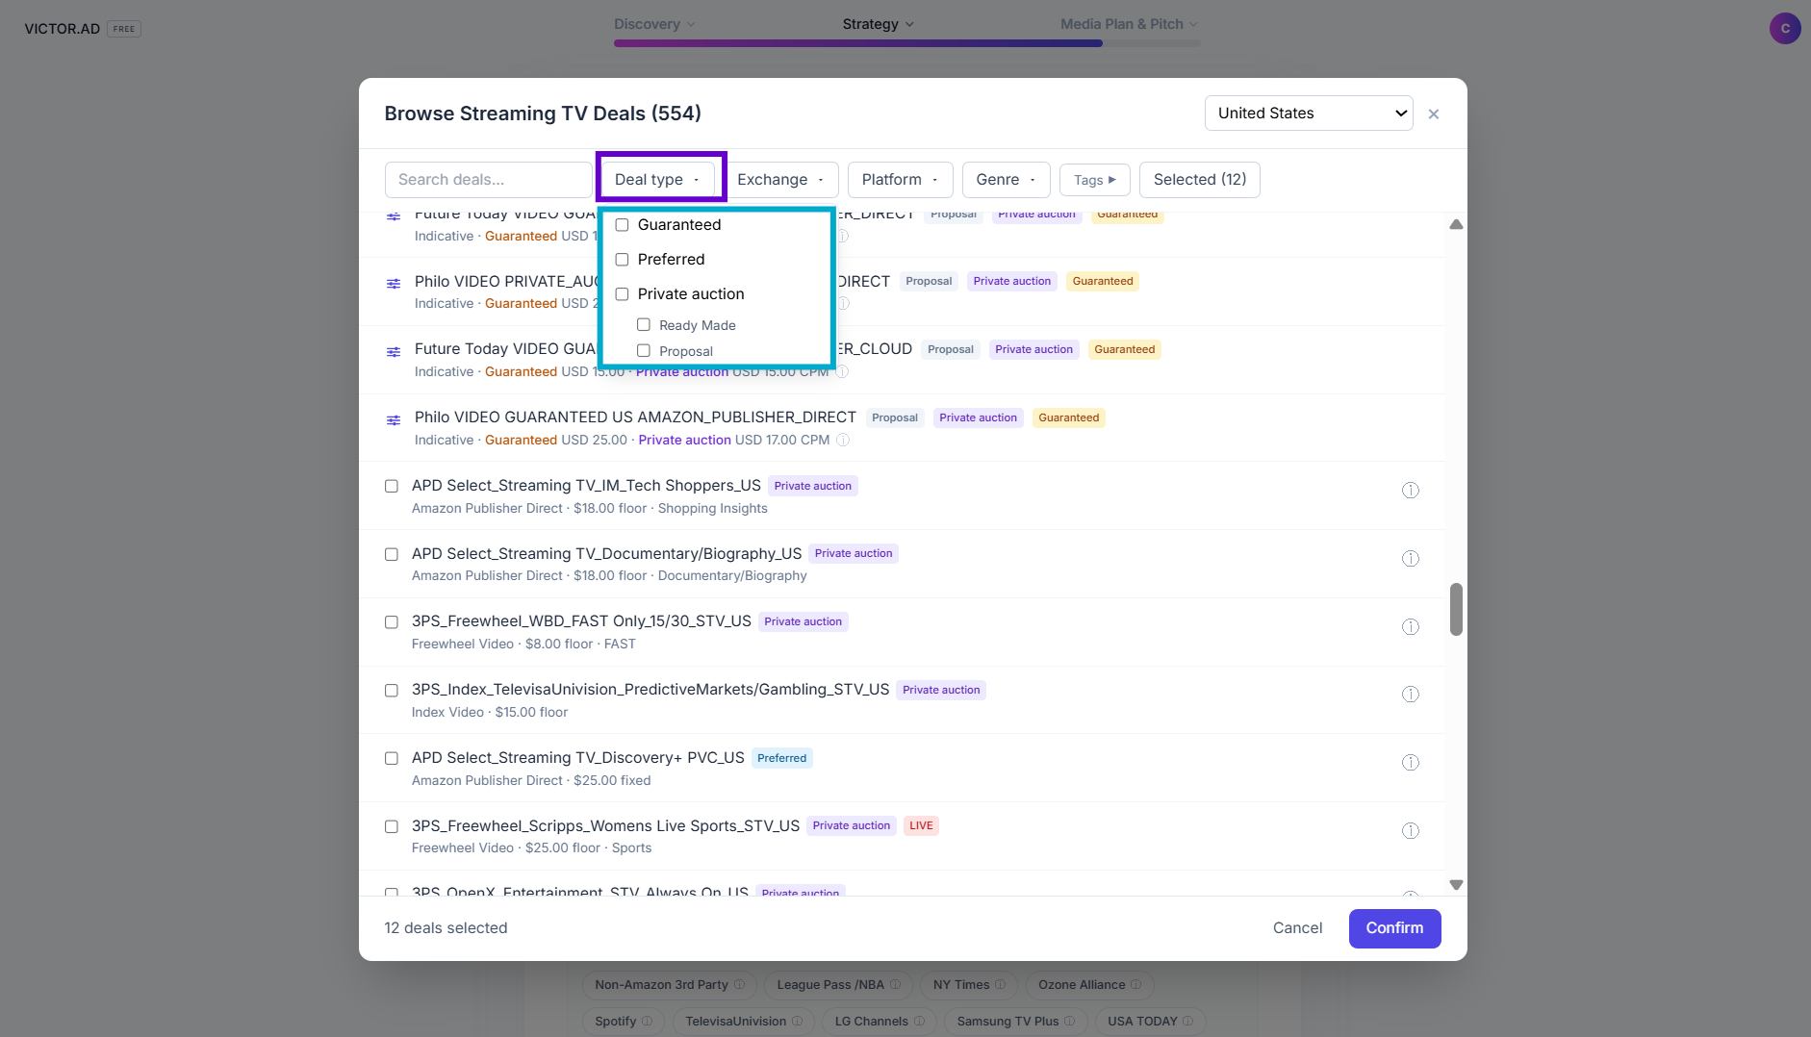Click the deal list scrollbar thumb

pos(1456,609)
